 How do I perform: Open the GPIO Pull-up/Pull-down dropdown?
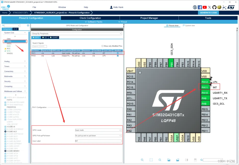click(x=98, y=136)
